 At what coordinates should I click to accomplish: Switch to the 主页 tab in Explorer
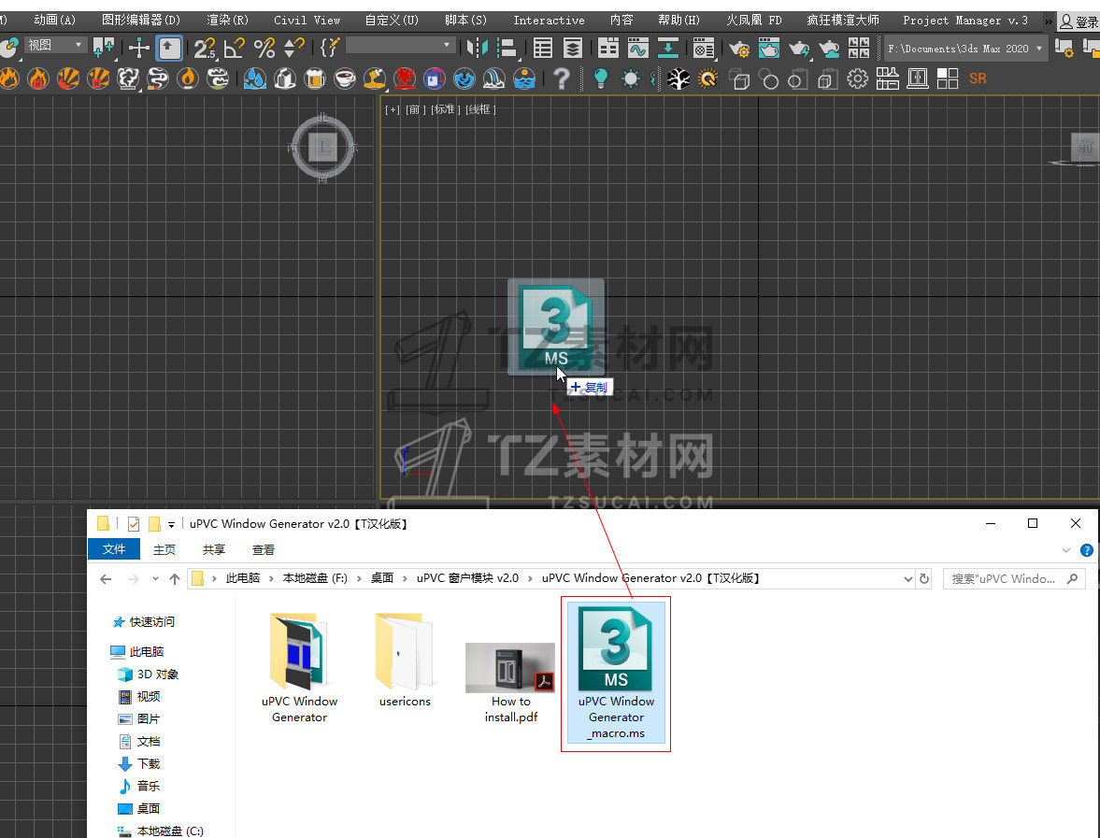point(164,549)
